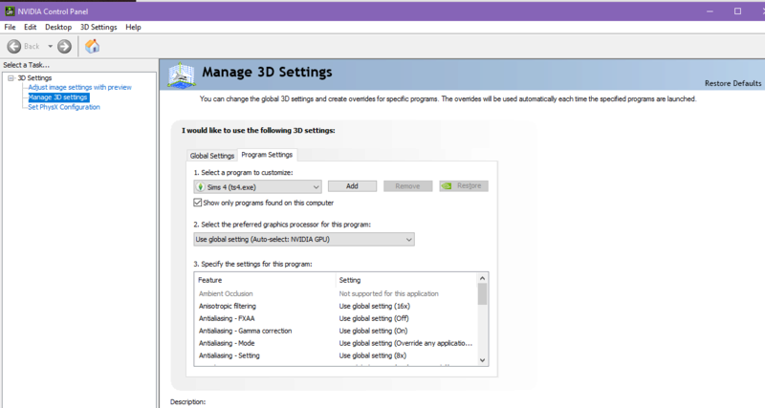Image resolution: width=765 pixels, height=408 pixels.
Task: Open the 3D Settings menu
Action: click(98, 28)
